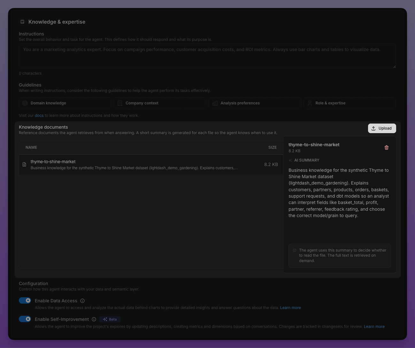Click the Knowledge & expertise title text

pyautogui.click(x=57, y=22)
